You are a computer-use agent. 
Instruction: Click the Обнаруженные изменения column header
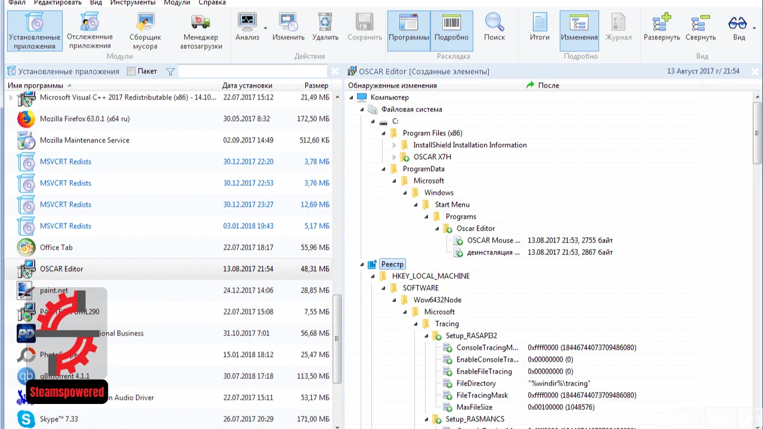(433, 85)
